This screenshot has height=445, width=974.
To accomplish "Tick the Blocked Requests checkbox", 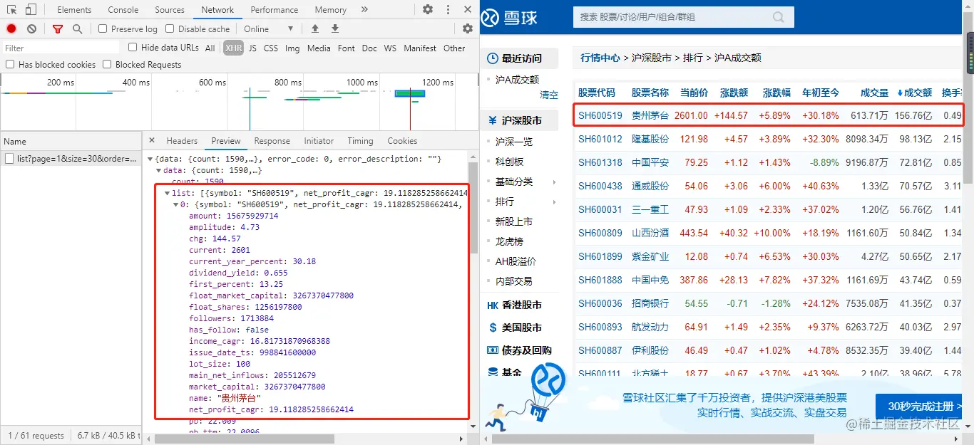I will [107, 64].
